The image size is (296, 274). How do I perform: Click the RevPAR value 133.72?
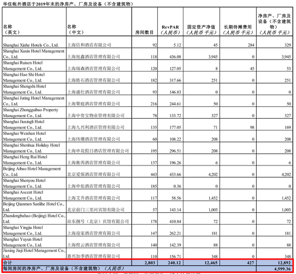(x=175, y=116)
